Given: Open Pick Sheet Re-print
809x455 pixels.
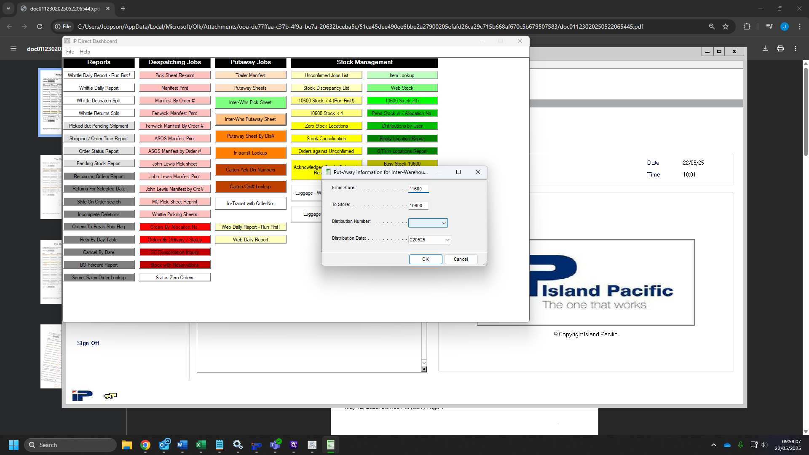Looking at the screenshot, I should pos(174,75).
